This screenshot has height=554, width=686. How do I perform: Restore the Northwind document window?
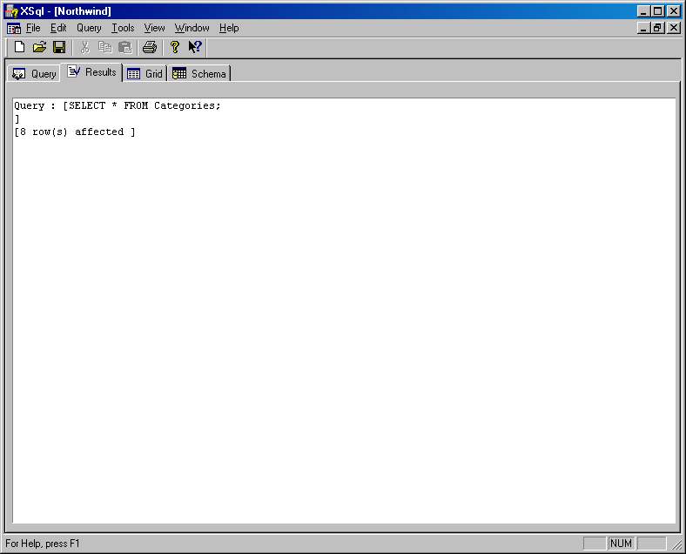coord(657,28)
